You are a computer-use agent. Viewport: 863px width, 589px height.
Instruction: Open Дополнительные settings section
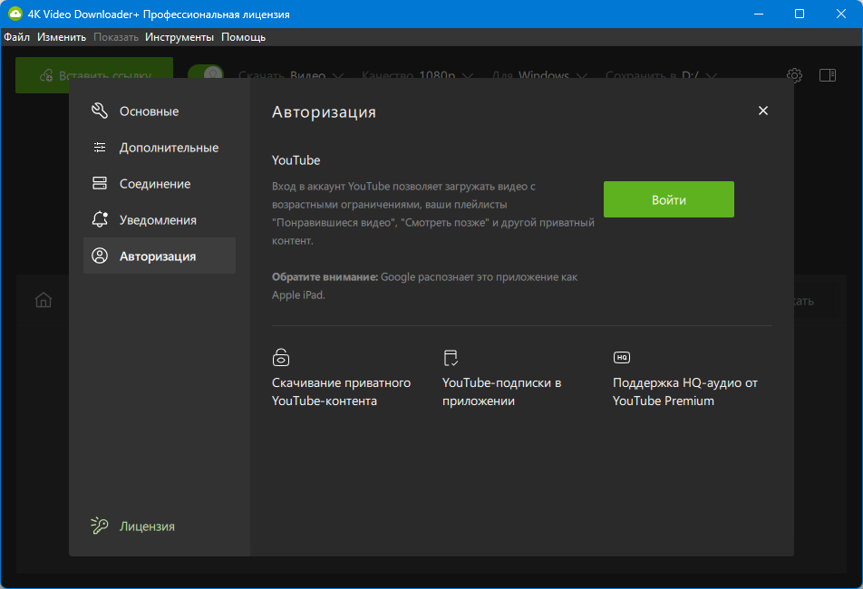tap(159, 148)
